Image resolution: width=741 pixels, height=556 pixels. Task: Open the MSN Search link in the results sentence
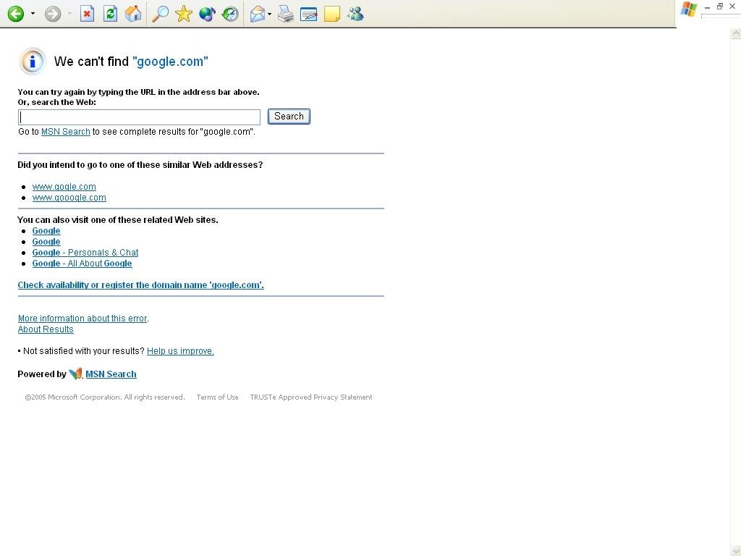pos(66,132)
